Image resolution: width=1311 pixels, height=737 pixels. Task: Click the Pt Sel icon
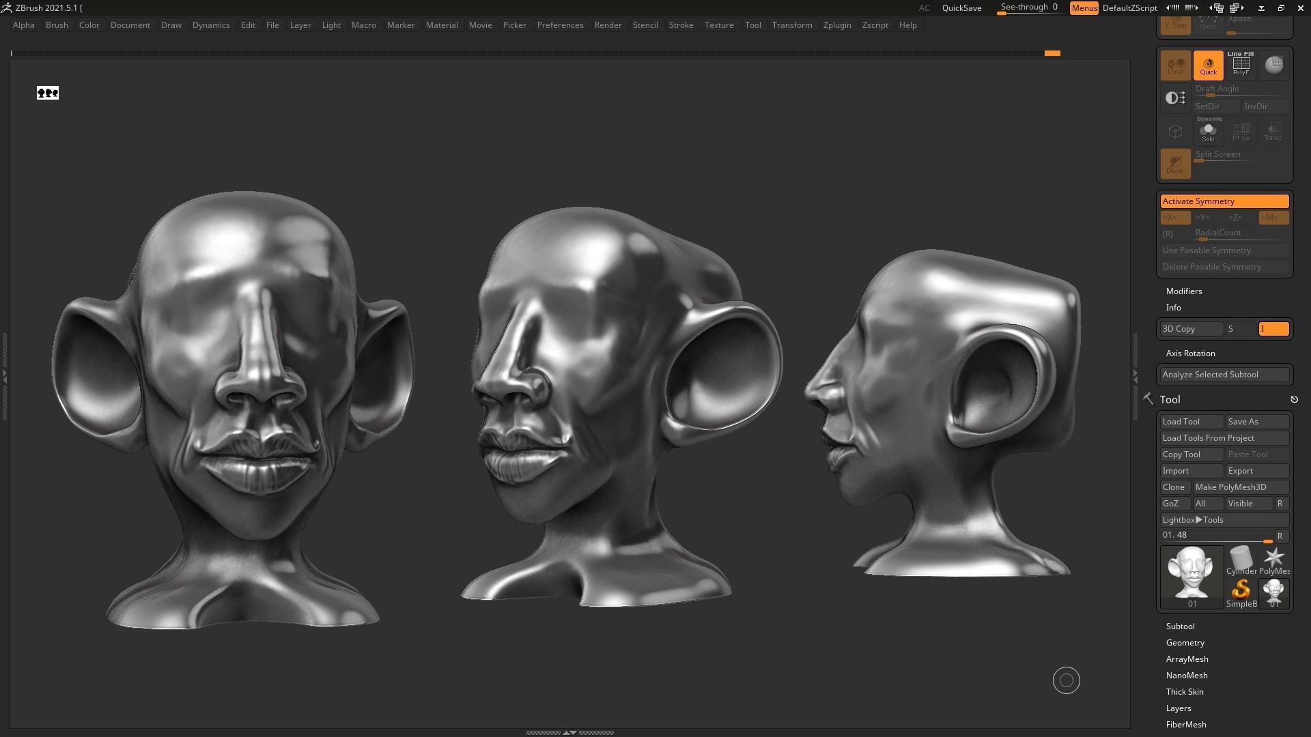(x=1241, y=131)
